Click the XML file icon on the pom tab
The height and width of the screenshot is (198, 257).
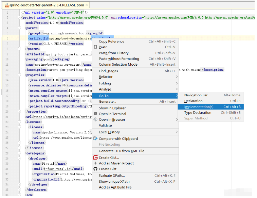coord(7,5)
